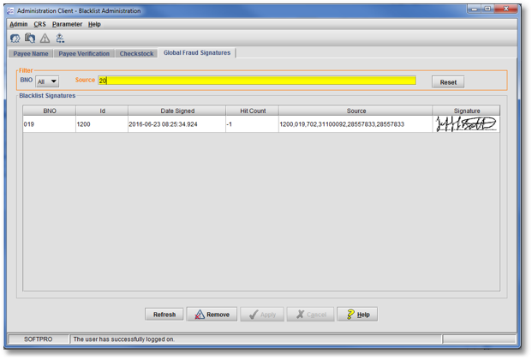Open the Parameter menu
This screenshot has width=532, height=360.
coord(67,24)
